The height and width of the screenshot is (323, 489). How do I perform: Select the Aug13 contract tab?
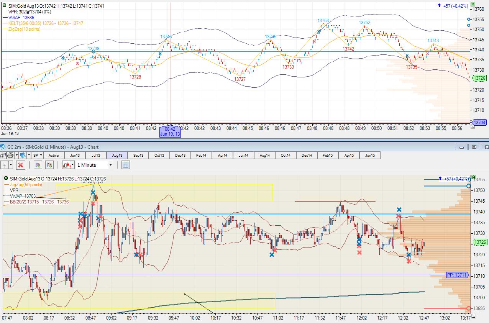pyautogui.click(x=117, y=155)
